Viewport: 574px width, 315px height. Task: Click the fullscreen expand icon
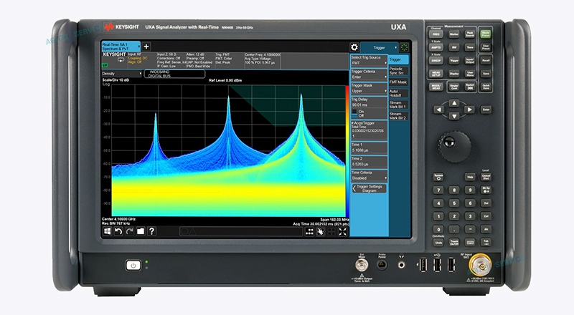(342, 231)
